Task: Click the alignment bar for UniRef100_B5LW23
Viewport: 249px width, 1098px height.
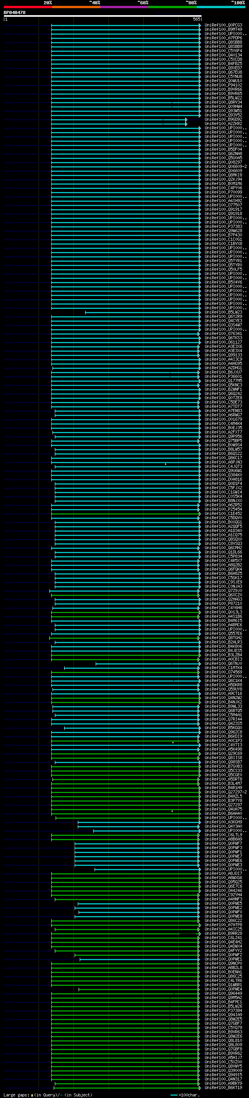Action: click(x=143, y=312)
